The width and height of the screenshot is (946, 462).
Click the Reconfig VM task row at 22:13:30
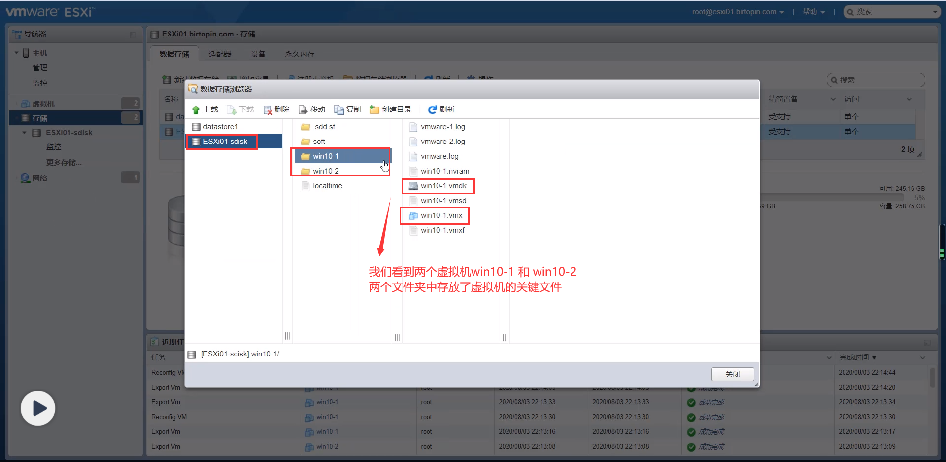click(538, 417)
